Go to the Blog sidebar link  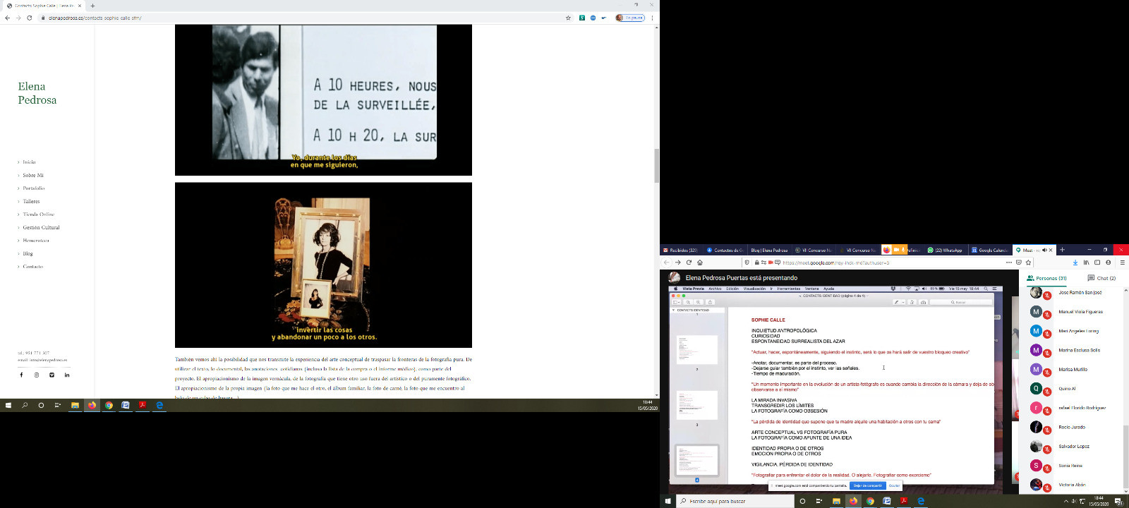(28, 253)
